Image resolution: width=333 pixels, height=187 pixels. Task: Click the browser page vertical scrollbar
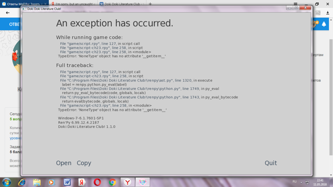pos(331,97)
